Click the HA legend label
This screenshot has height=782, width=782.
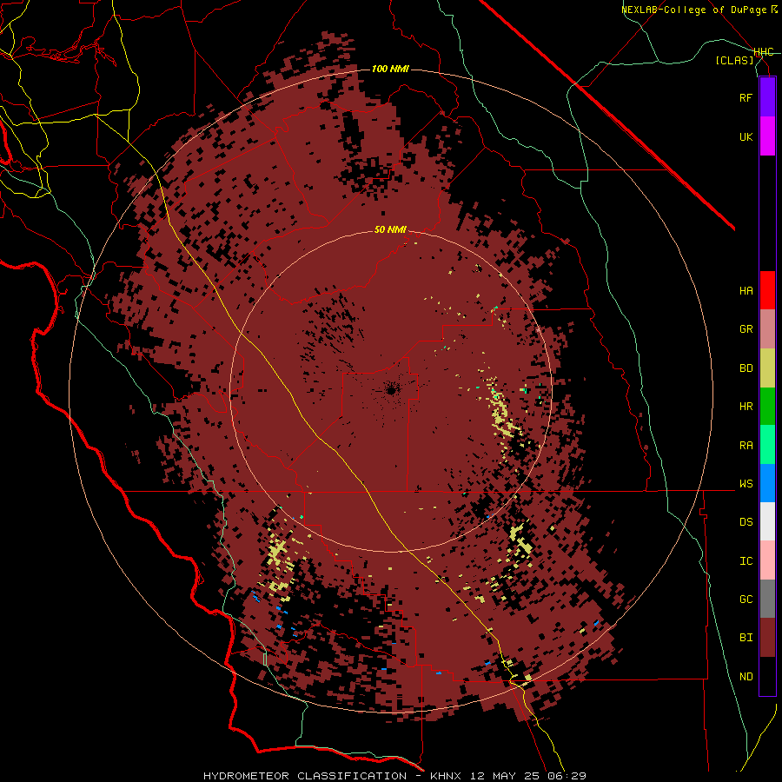(x=746, y=291)
